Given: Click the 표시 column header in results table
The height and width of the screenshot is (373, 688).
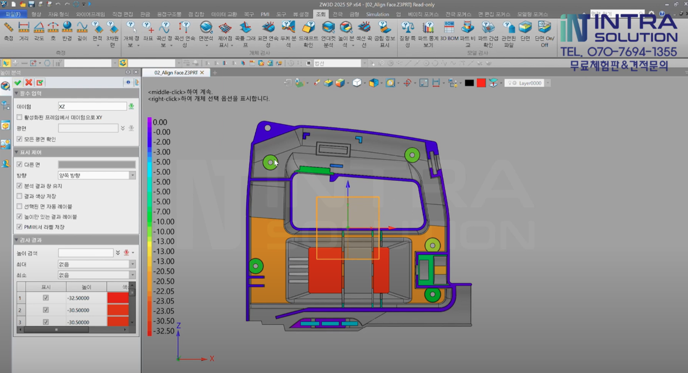Looking at the screenshot, I should pos(46,287).
